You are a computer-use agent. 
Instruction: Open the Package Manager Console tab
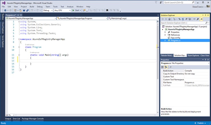point(33,119)
